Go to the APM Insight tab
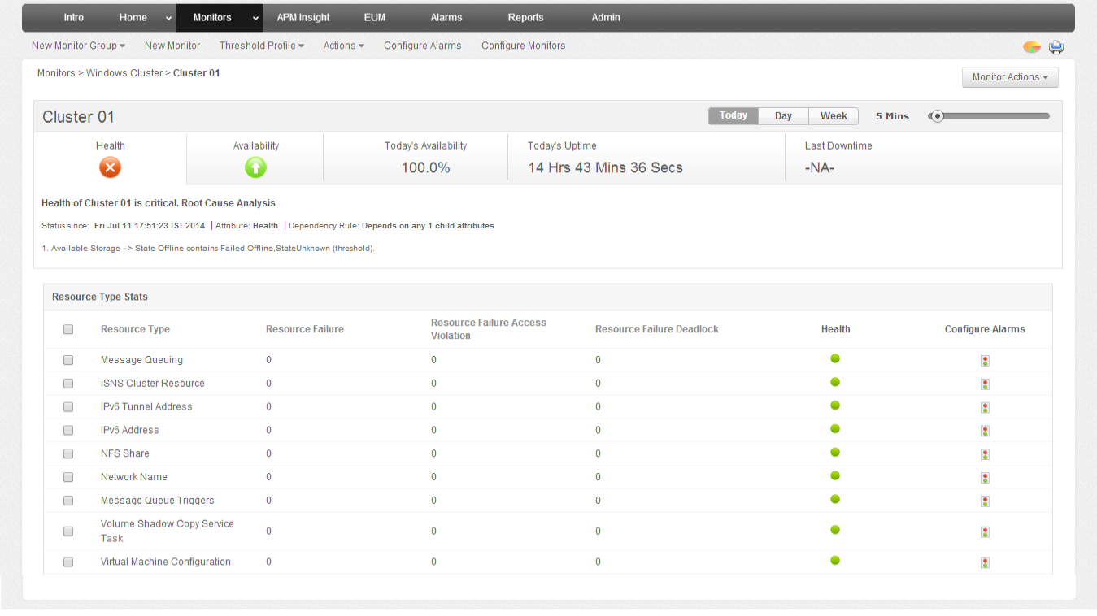This screenshot has height=616, width=1097. [x=303, y=17]
